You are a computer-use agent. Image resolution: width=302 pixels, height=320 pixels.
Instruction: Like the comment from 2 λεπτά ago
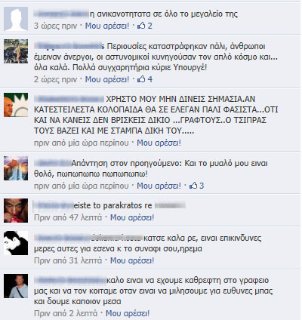[x=128, y=313]
